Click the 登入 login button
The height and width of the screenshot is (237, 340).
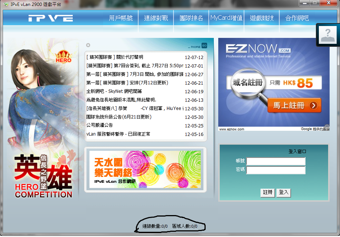pyautogui.click(x=284, y=193)
